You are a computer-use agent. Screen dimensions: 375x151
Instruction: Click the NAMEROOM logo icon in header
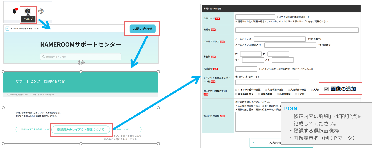point(8,29)
